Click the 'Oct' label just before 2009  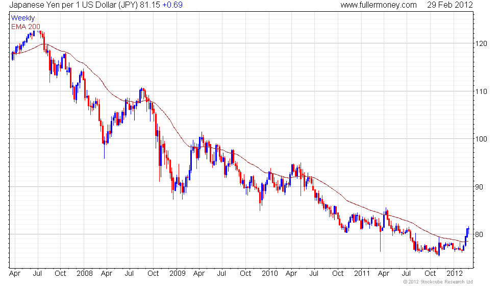pyautogui.click(x=153, y=274)
